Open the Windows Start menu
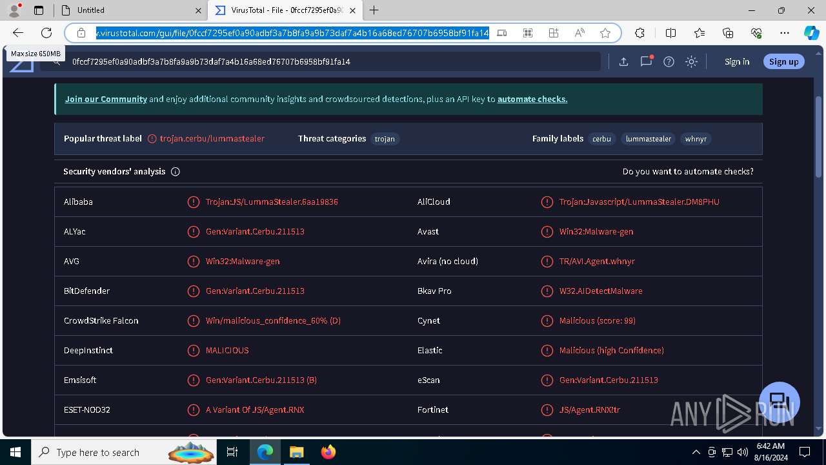The height and width of the screenshot is (465, 826). (x=15, y=452)
